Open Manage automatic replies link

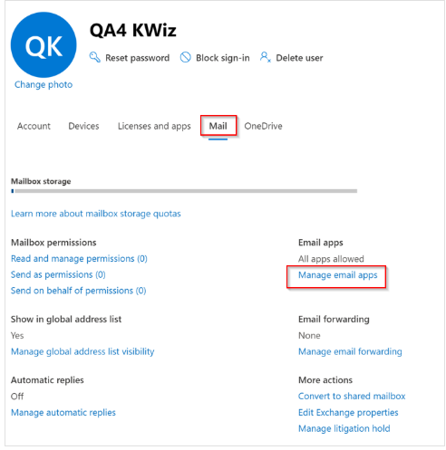[63, 413]
